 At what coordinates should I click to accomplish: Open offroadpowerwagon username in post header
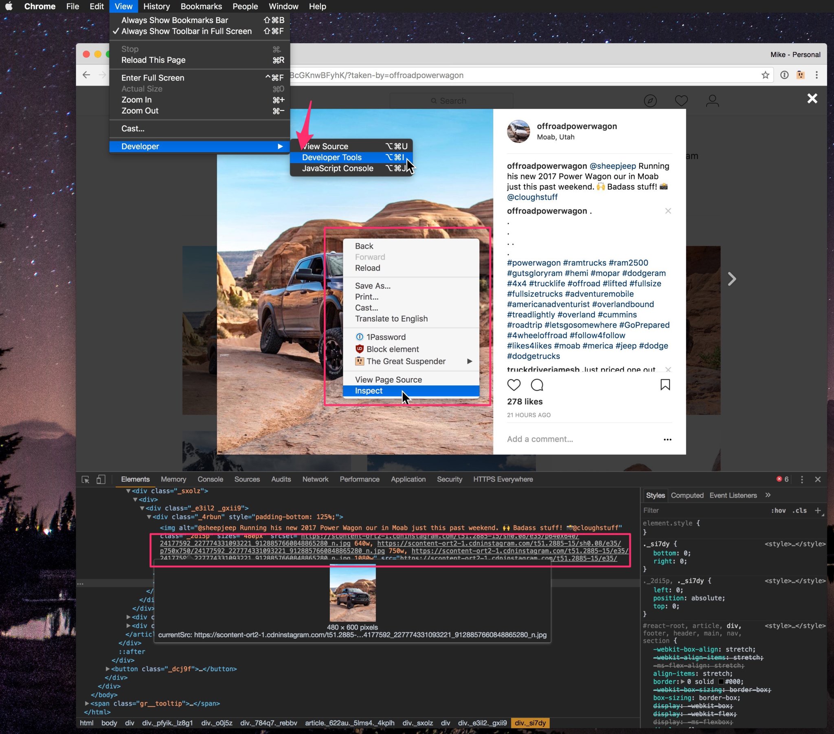[577, 126]
